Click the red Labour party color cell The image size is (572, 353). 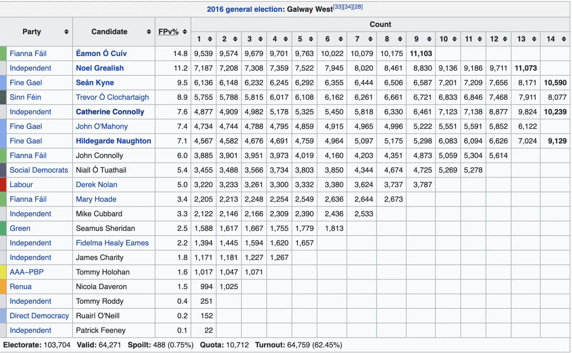pyautogui.click(x=3, y=185)
